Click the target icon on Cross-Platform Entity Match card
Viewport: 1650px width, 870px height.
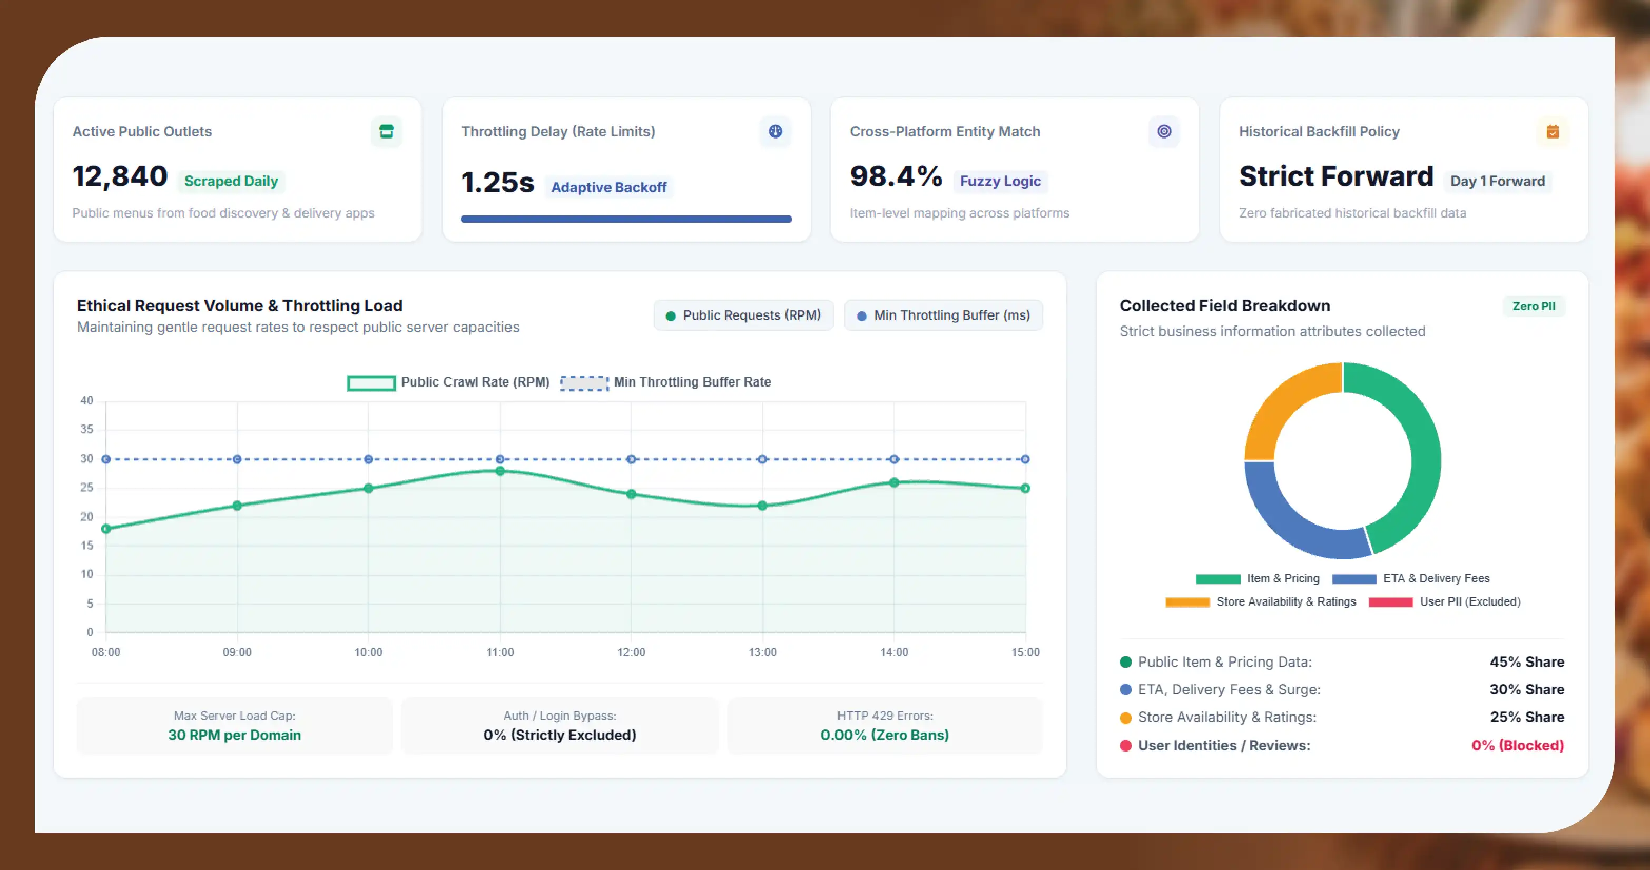click(1164, 131)
